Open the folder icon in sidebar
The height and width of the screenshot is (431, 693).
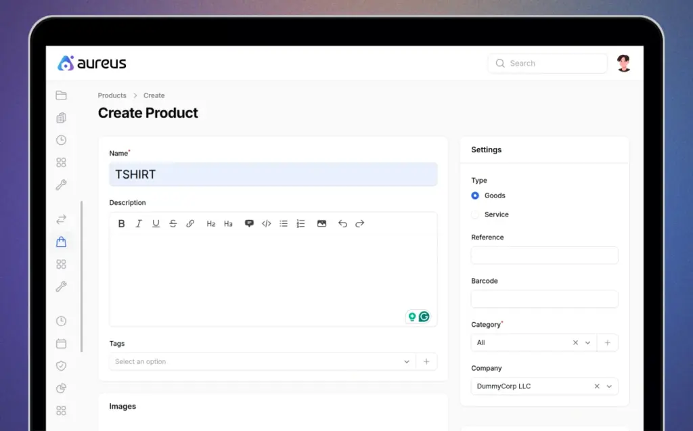pos(62,95)
